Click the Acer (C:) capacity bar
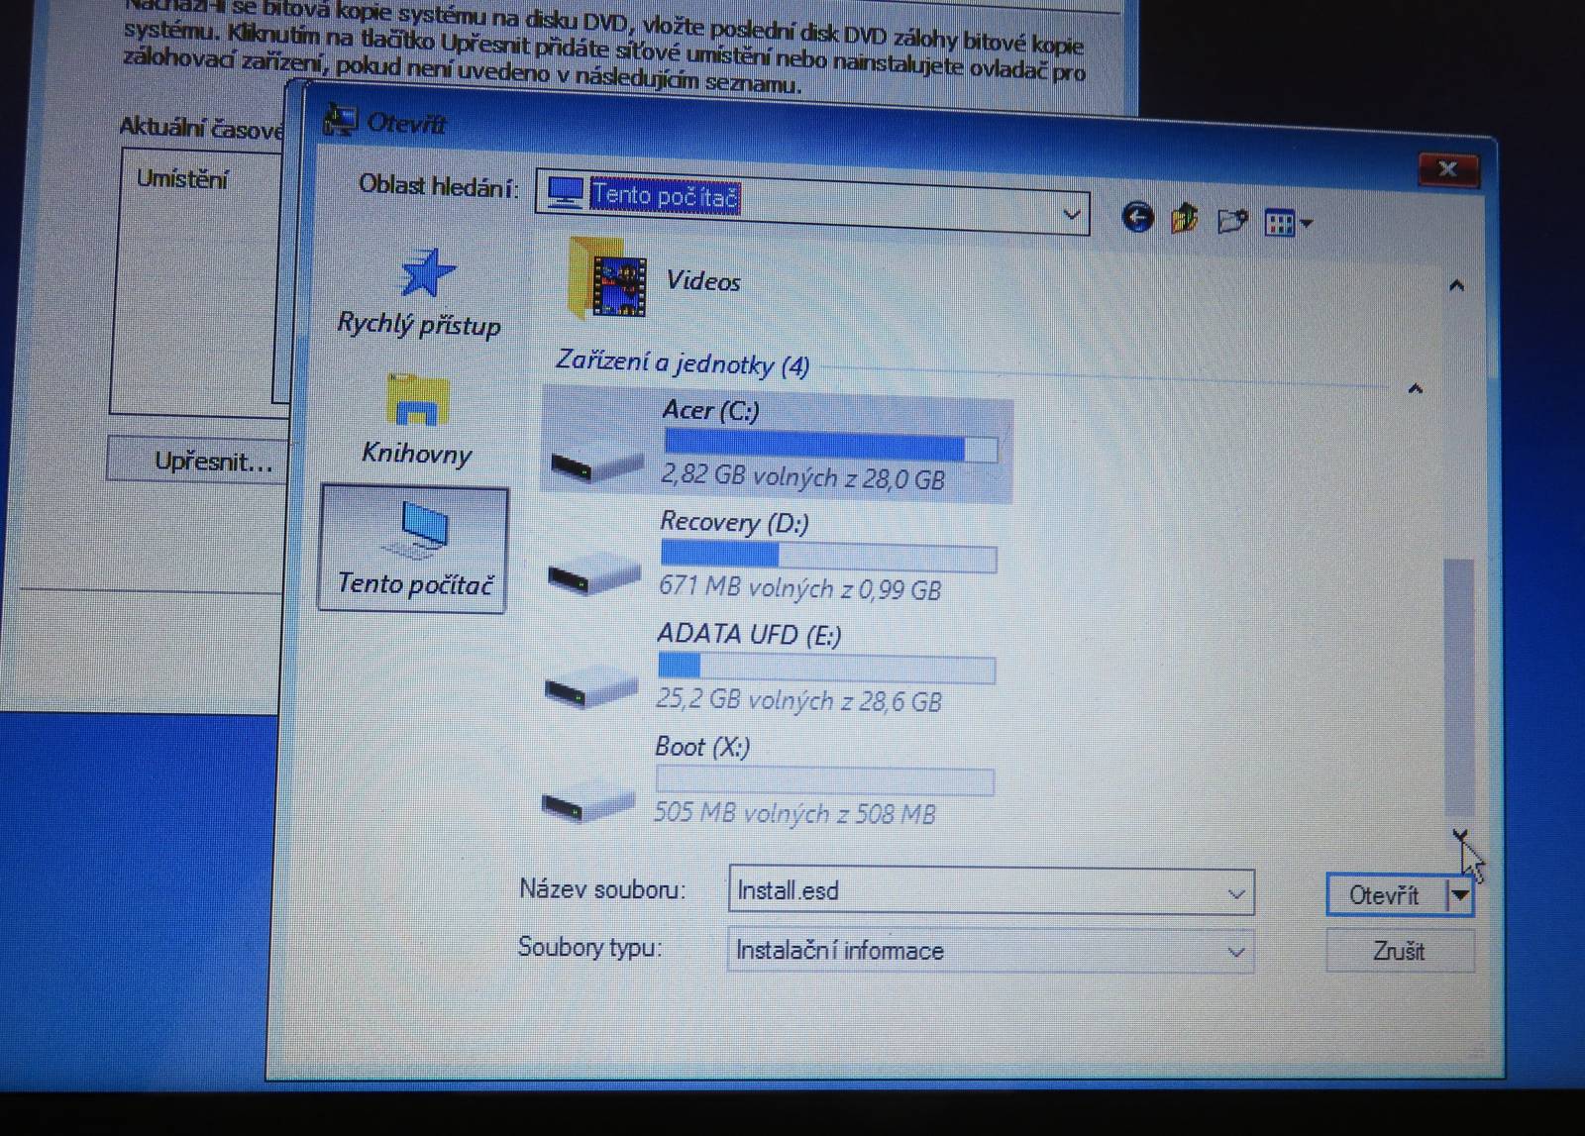1585x1136 pixels. (x=830, y=446)
